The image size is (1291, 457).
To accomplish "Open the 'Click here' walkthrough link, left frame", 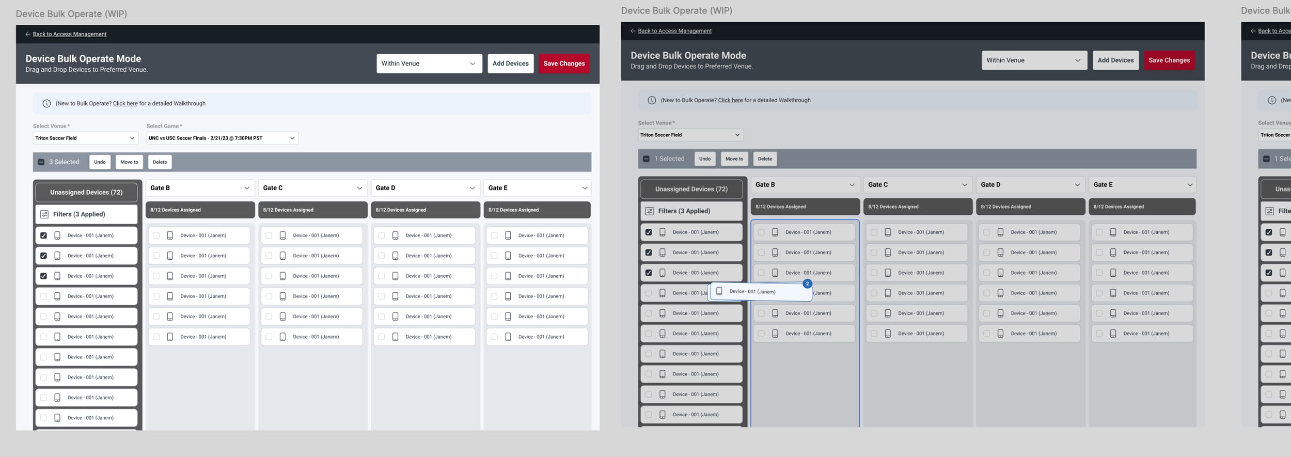I will [125, 104].
